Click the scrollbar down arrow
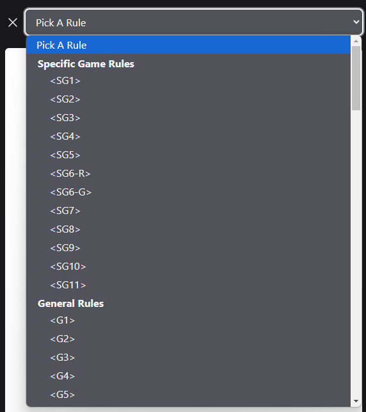The width and height of the screenshot is (366, 412). click(356, 401)
